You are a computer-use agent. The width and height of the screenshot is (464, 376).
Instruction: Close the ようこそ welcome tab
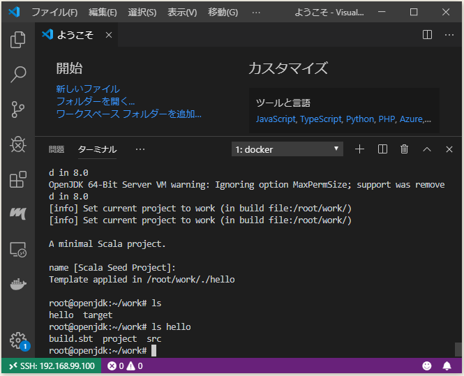pyautogui.click(x=109, y=35)
